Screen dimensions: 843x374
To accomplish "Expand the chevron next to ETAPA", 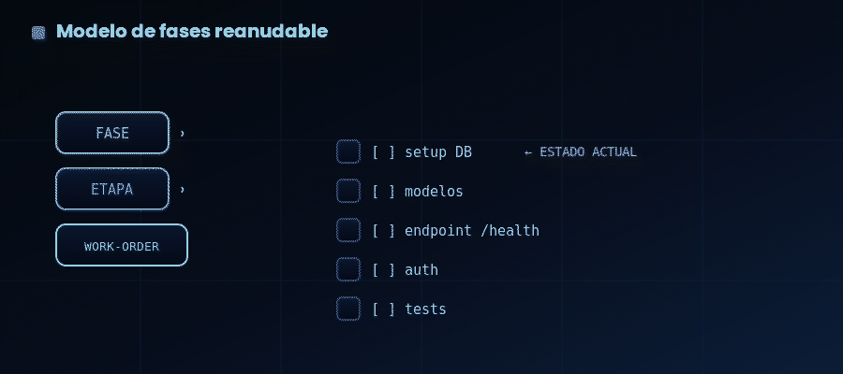I will tap(183, 190).
